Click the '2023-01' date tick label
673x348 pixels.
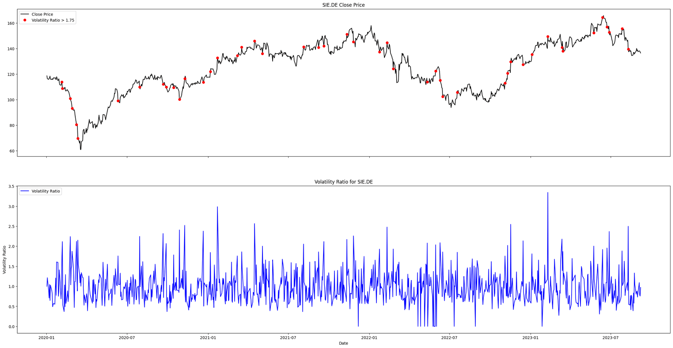[530, 337]
